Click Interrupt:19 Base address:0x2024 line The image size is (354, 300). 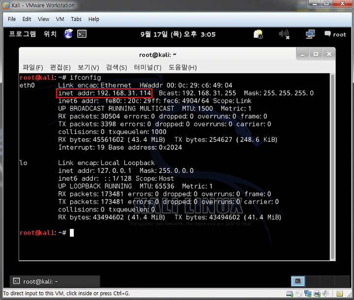[120, 147]
